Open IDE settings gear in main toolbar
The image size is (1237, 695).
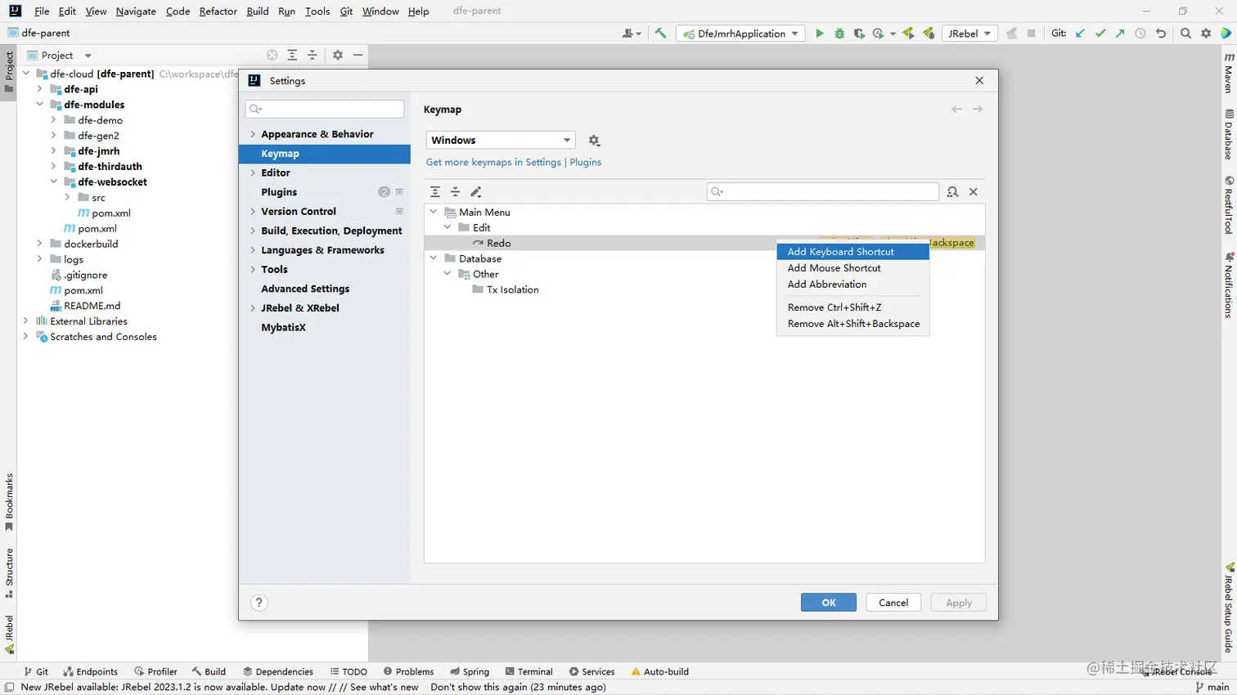(x=1206, y=34)
